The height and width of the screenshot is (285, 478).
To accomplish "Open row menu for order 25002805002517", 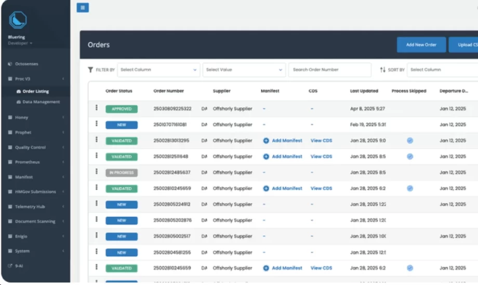I will [97, 235].
